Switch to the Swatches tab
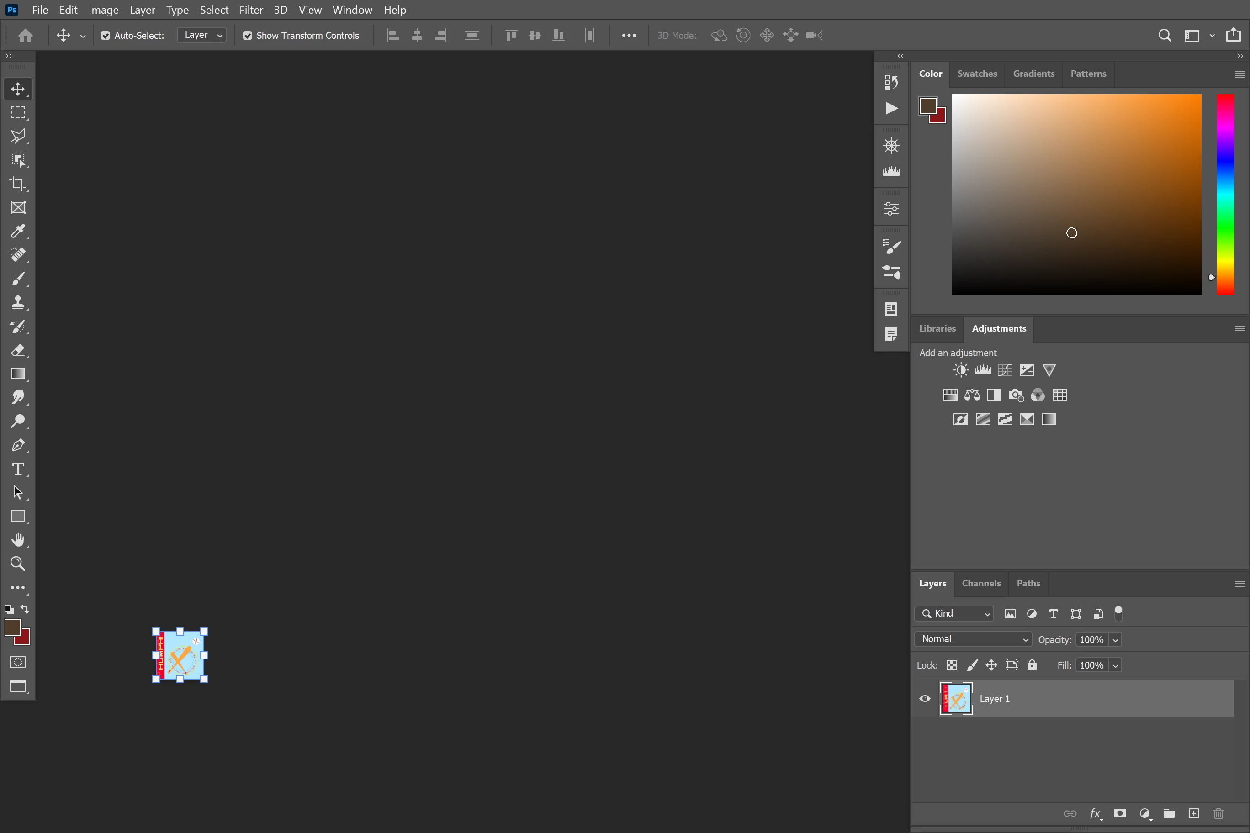Screen dimensions: 1250x833 coord(977,74)
